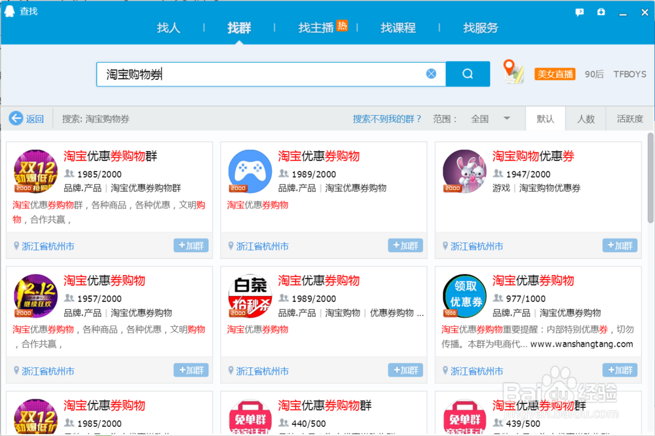Join the 淘宝购物优惠券 1947/2000 group
This screenshot has height=436, width=655.
(x=620, y=245)
